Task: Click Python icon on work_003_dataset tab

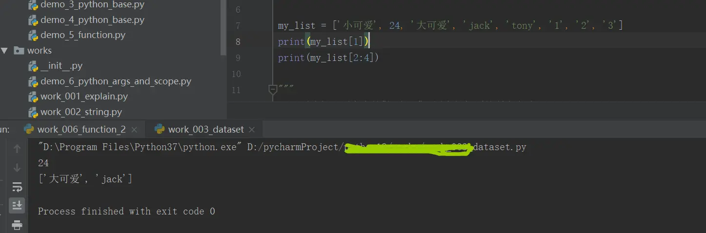Action: click(x=160, y=129)
